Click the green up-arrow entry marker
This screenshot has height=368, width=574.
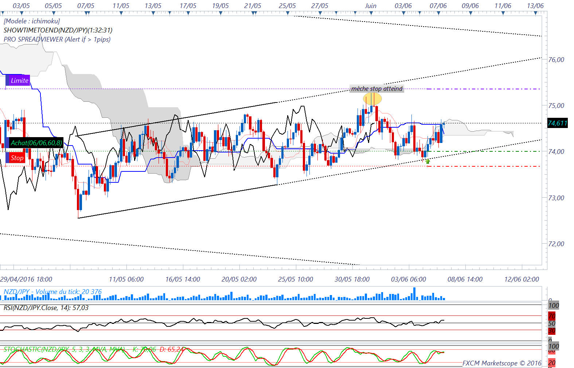point(427,161)
